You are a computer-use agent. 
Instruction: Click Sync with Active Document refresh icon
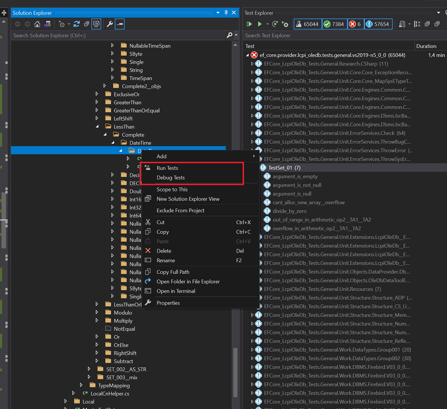click(x=77, y=24)
